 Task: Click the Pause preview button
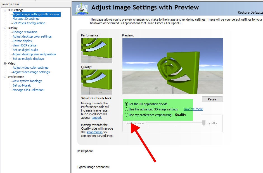[212, 99]
